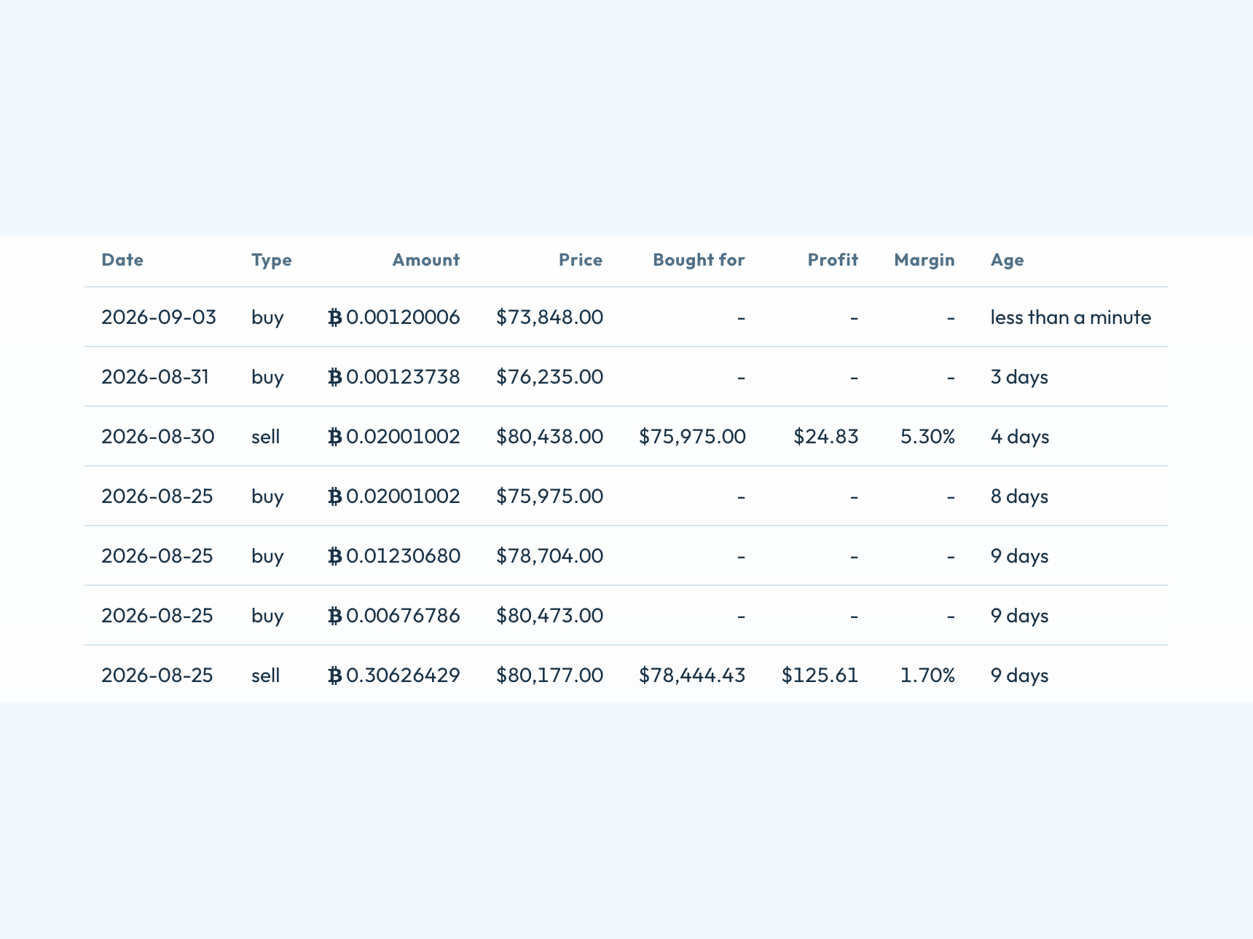Click the Bitcoin icon beside 0.00676786
The image size is (1253, 939).
[335, 616]
